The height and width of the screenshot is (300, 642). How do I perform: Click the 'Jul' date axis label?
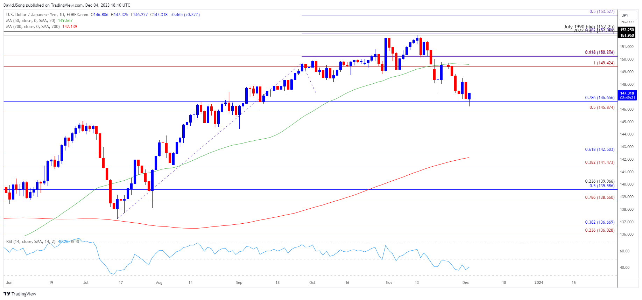pyautogui.click(x=86, y=282)
